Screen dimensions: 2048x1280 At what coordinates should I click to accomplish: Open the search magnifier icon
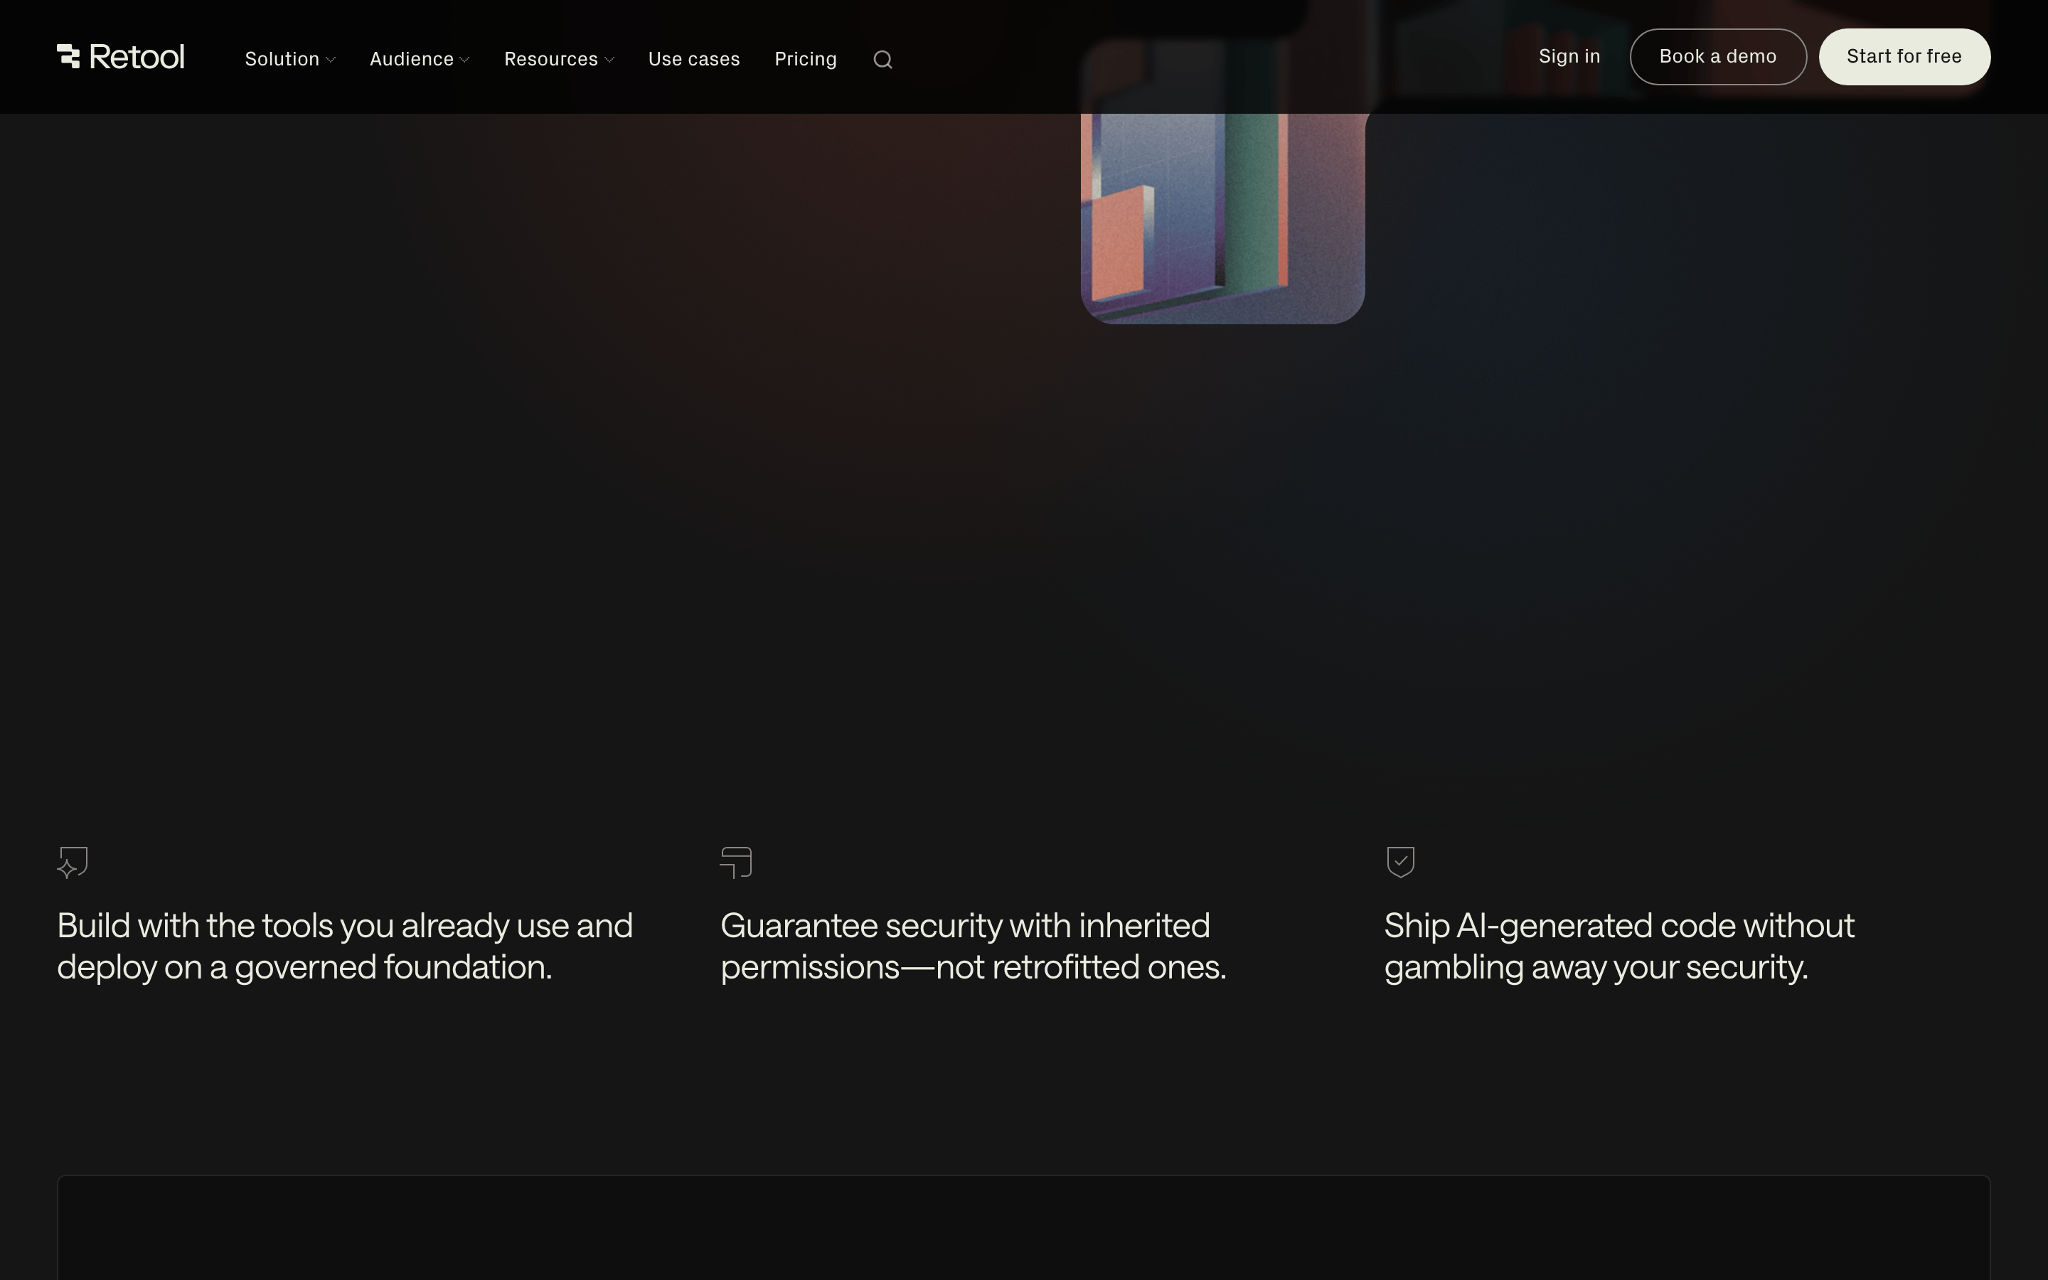tap(882, 59)
